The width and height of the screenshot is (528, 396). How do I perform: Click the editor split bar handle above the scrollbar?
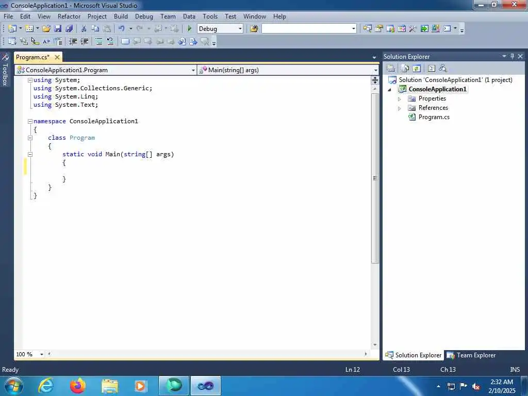point(375,80)
